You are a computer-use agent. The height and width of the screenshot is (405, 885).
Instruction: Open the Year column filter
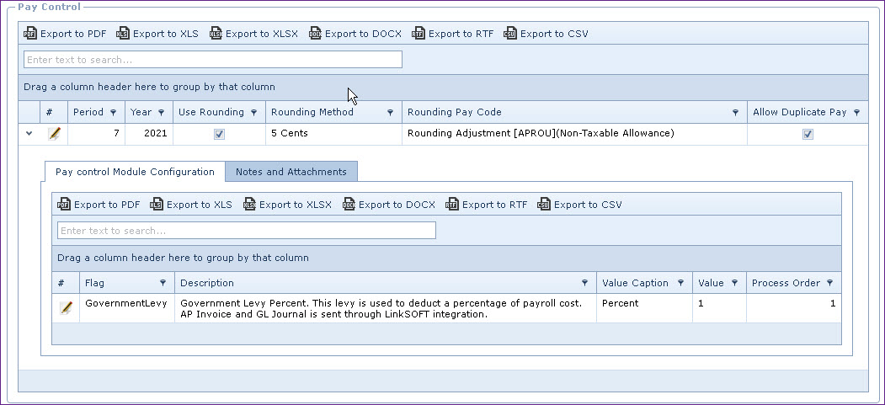[161, 113]
